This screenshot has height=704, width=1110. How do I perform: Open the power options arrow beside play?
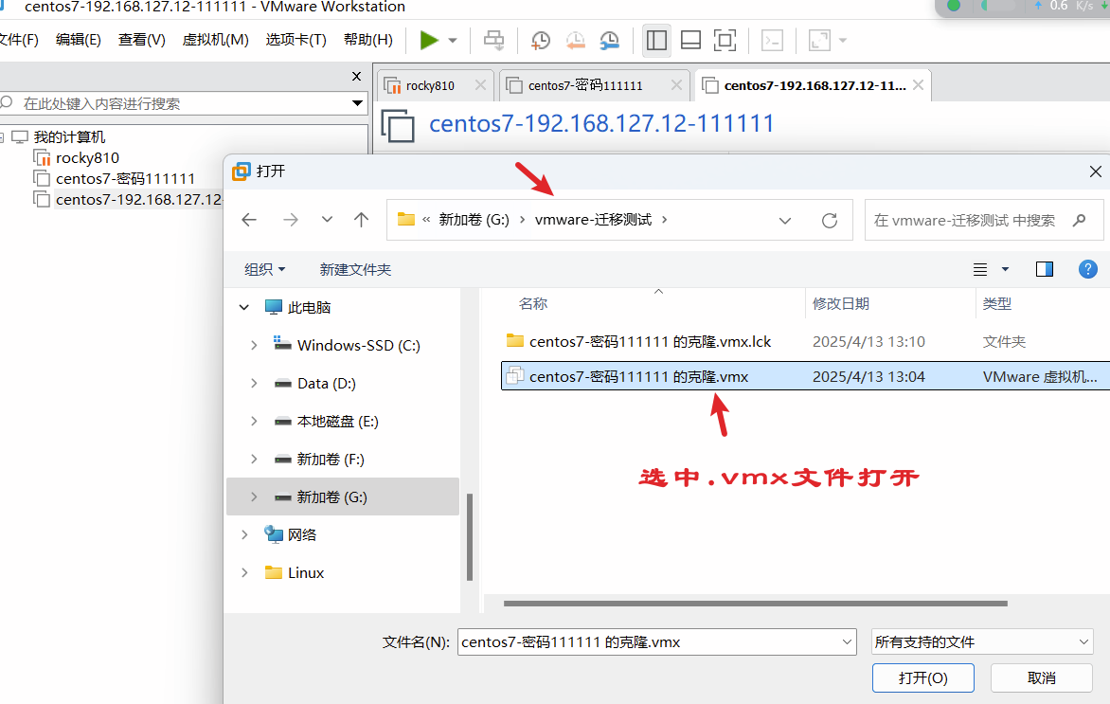click(453, 41)
